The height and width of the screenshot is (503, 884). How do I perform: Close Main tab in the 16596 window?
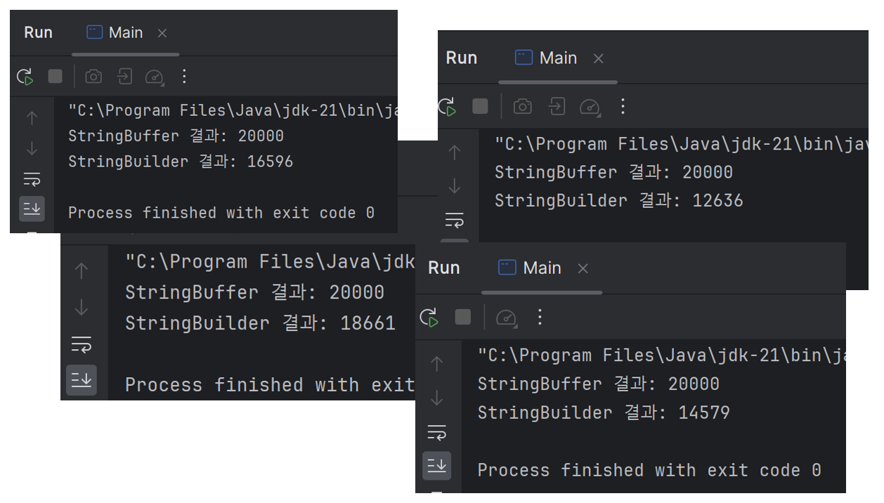click(162, 33)
